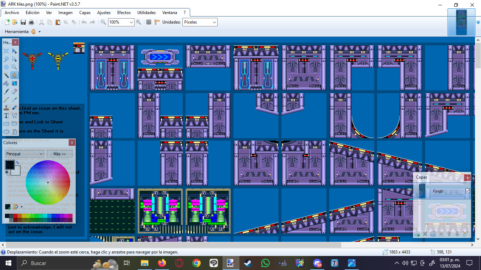Click the Zoom In toolbar icon

pyautogui.click(x=138, y=22)
